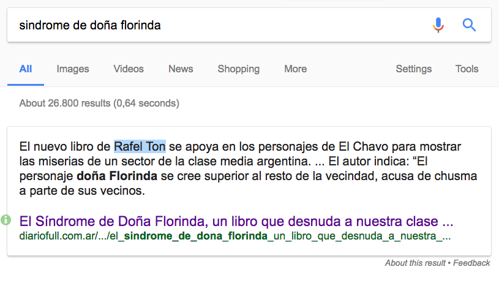499x283 pixels.
Task: Expand the More search categories menu
Action: tap(295, 69)
